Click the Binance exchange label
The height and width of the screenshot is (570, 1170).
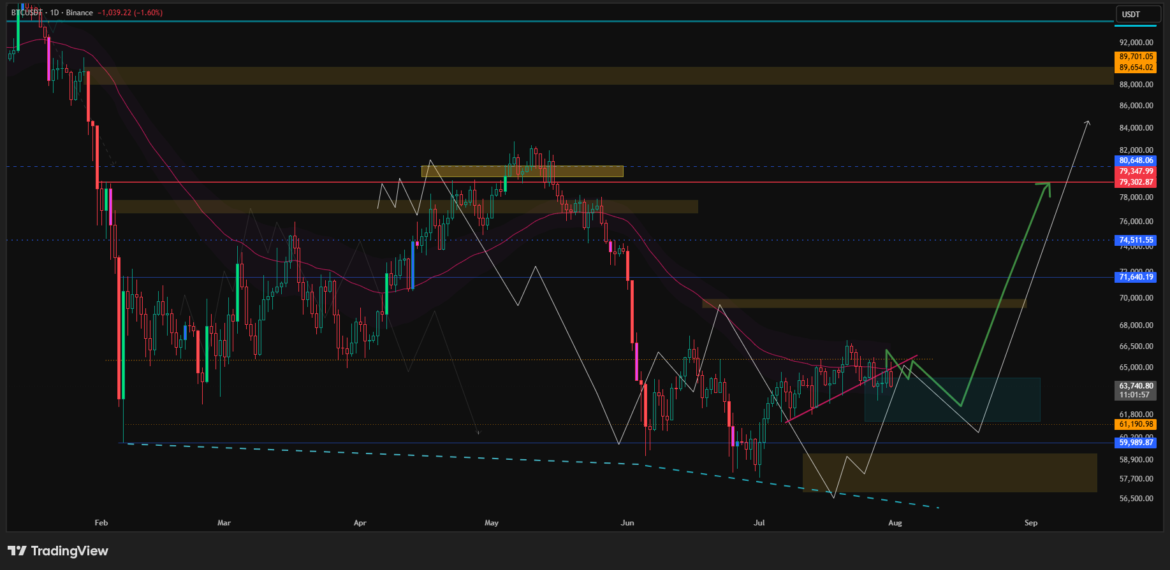(x=80, y=13)
